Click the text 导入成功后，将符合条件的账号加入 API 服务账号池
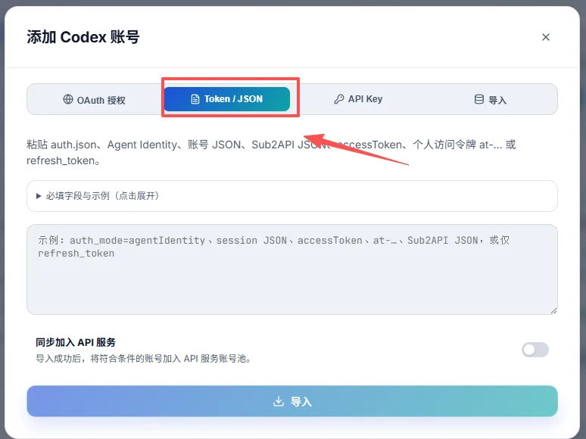Screen dimensions: 586x439 tap(144, 359)
